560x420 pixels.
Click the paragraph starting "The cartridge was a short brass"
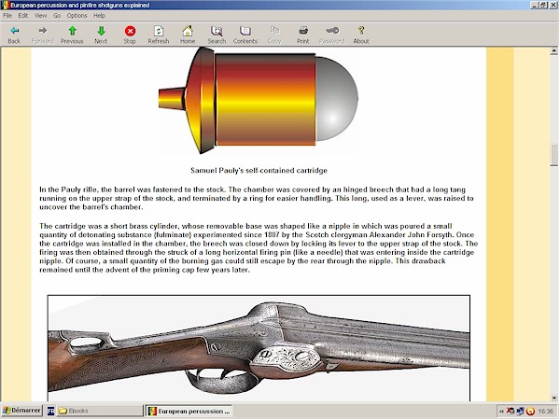point(259,248)
